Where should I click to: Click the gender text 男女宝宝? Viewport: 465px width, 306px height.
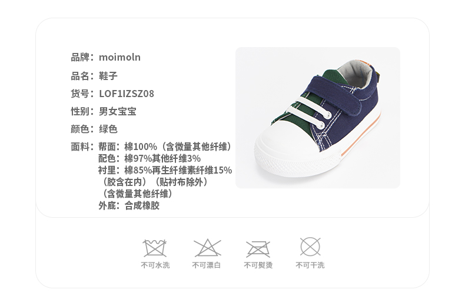click(118, 111)
